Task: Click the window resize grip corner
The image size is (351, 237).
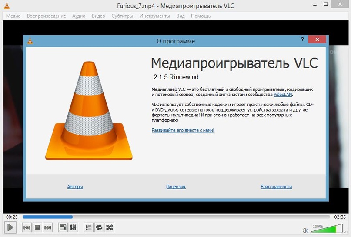Action: [x=346, y=233]
